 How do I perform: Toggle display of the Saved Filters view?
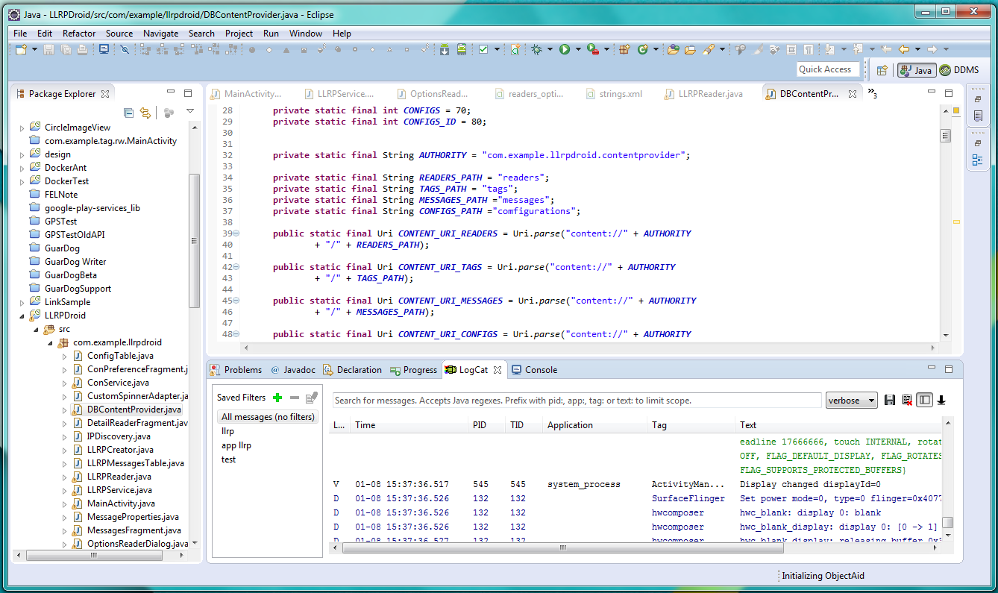click(924, 401)
